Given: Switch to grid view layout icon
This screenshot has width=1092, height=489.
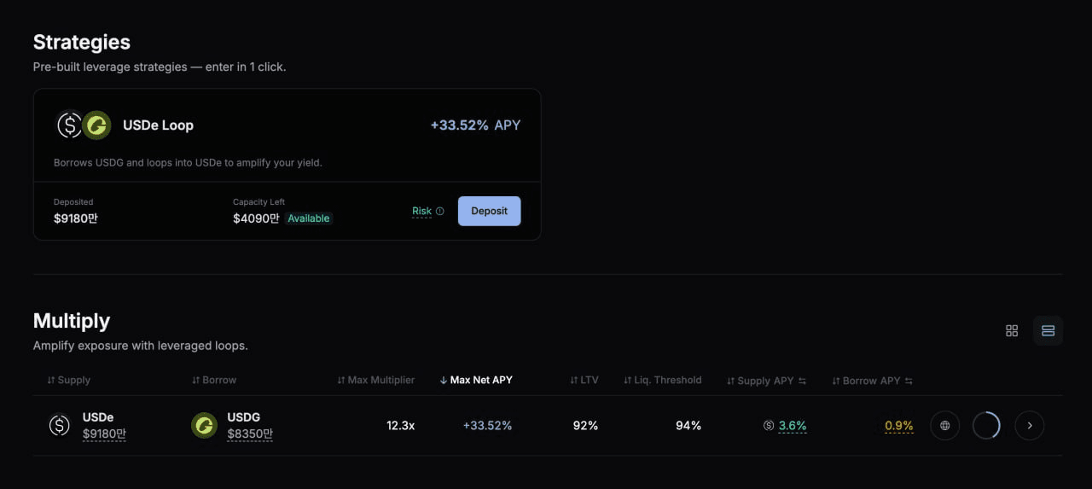Looking at the screenshot, I should pos(1012,330).
